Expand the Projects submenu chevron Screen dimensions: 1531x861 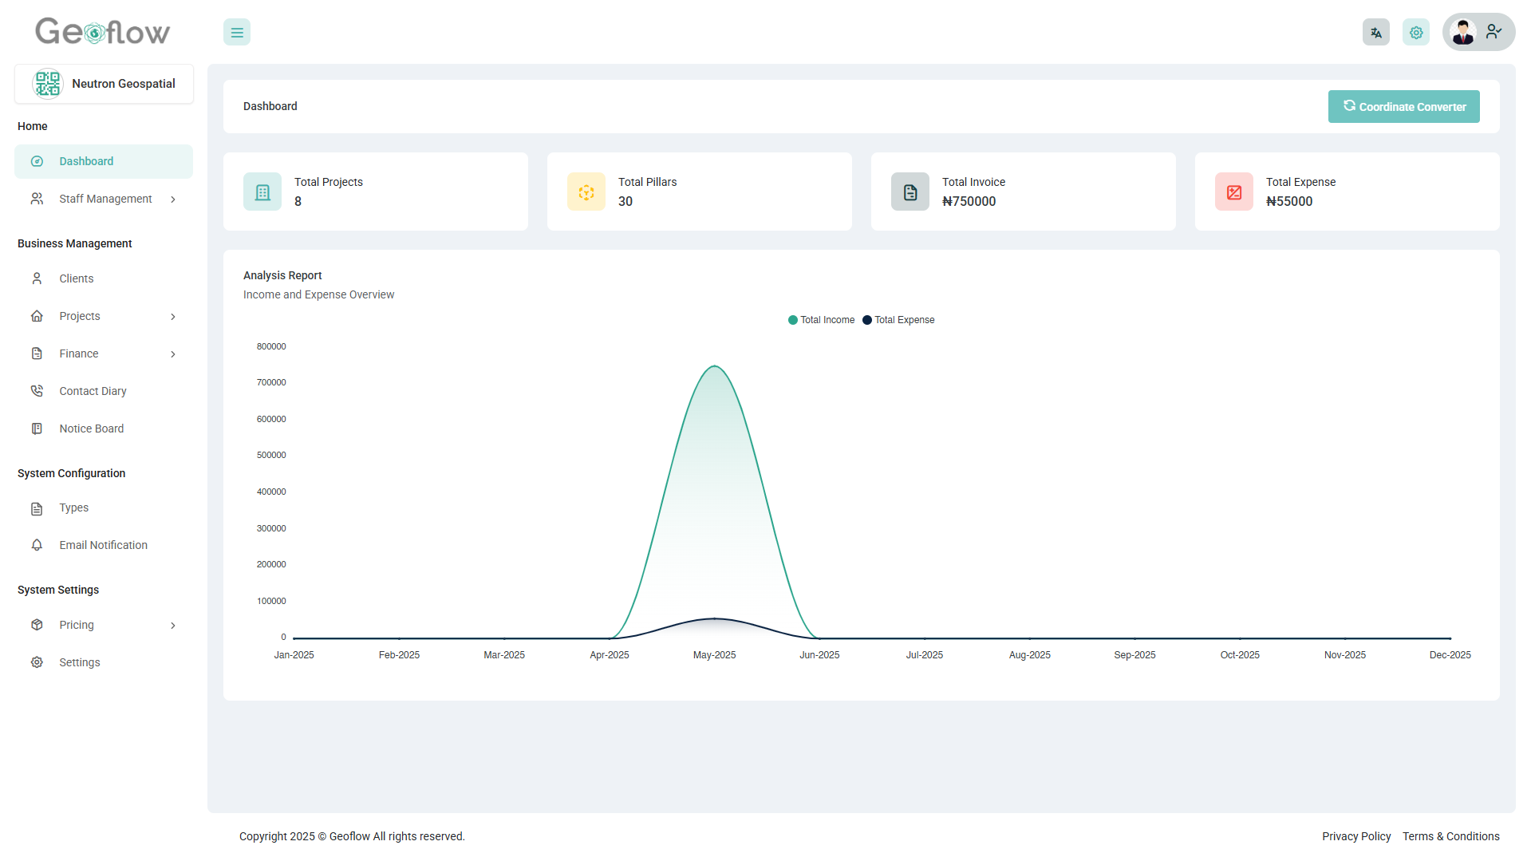point(173,317)
